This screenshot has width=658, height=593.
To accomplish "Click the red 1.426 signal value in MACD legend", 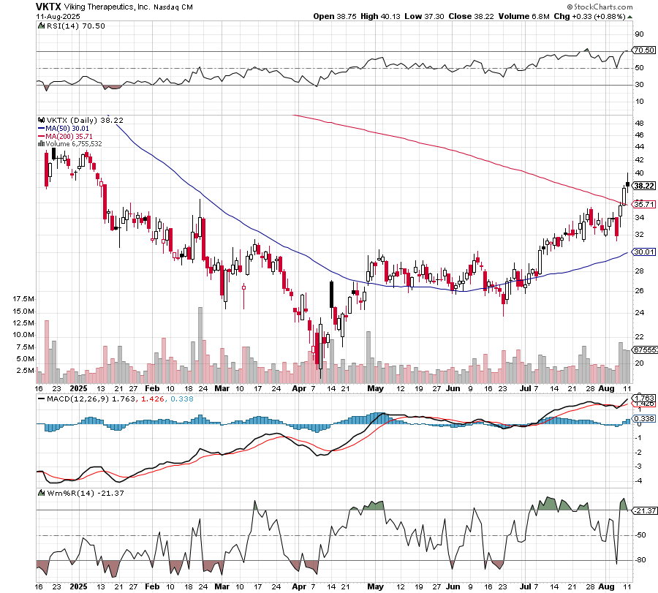I will coord(153,399).
